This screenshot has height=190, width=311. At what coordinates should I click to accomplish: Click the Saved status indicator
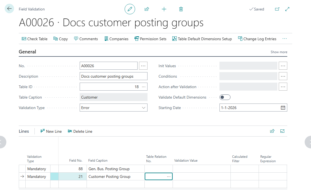257,9
